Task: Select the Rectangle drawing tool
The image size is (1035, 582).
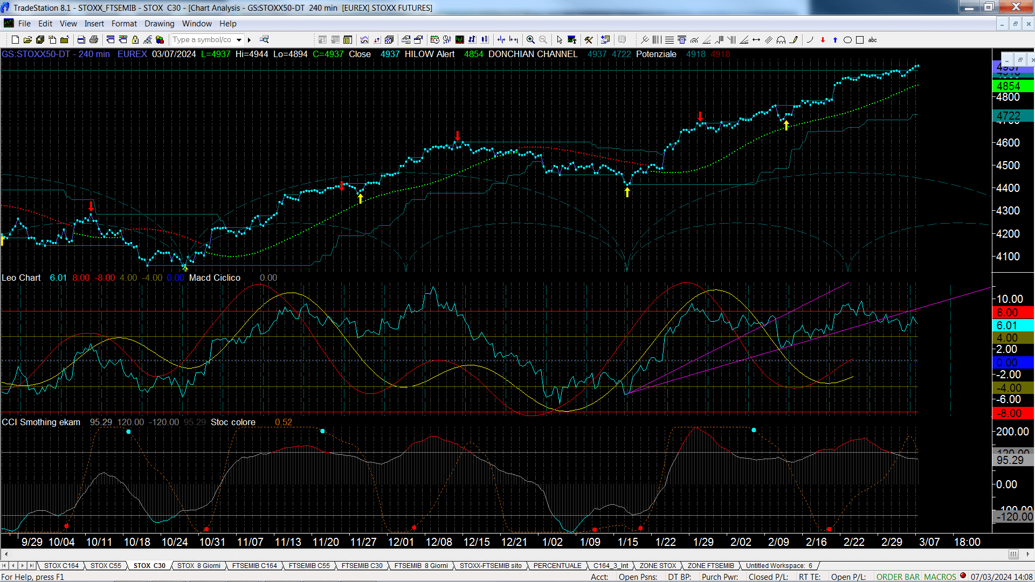Action: point(860,40)
